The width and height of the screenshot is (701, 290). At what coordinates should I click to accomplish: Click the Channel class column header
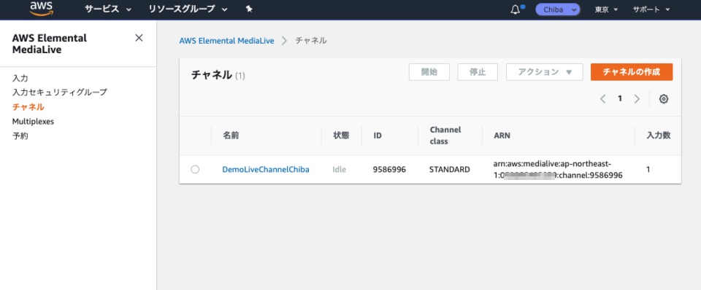(445, 136)
